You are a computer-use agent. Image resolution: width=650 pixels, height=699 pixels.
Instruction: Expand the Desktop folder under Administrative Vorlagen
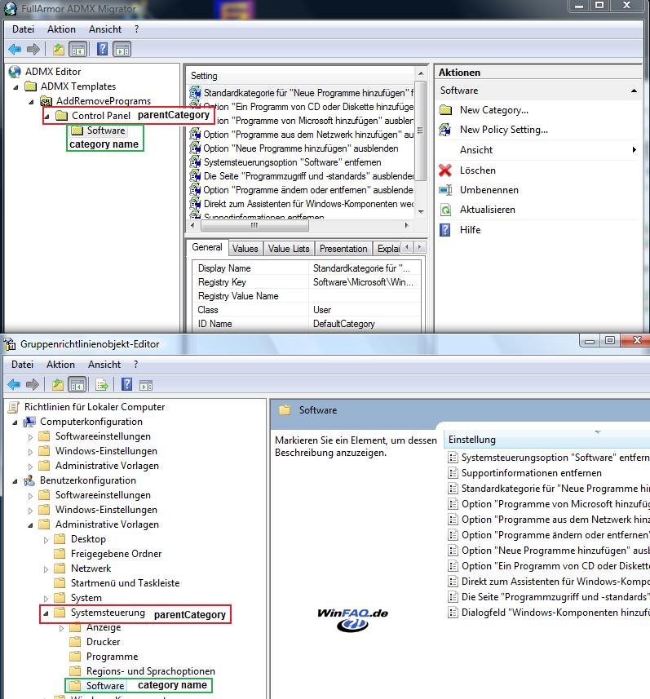[46, 539]
